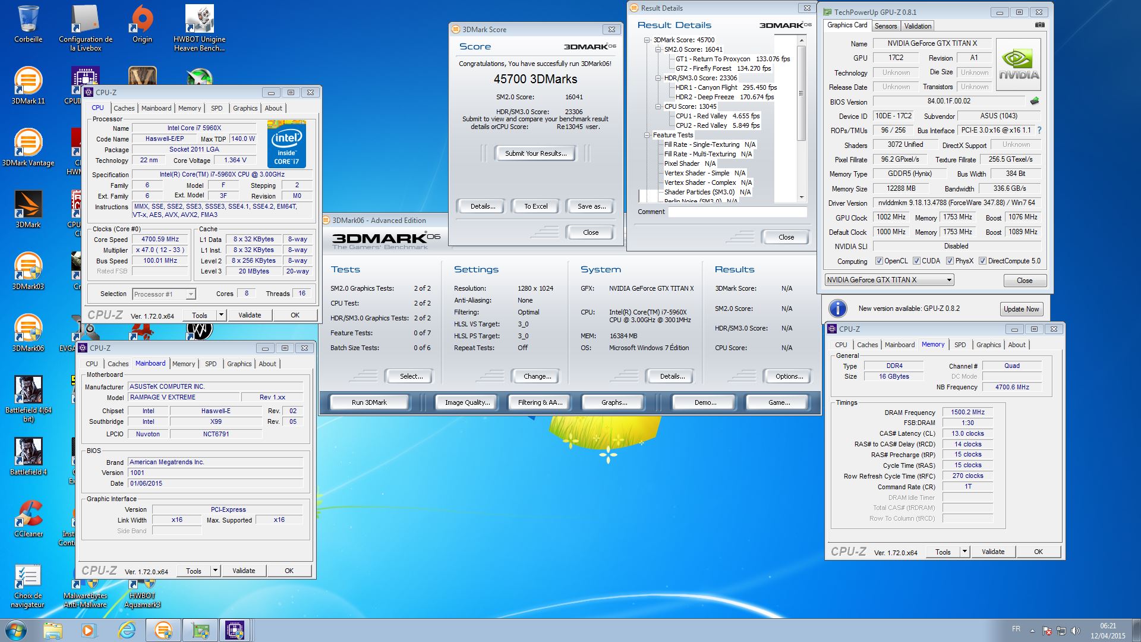The image size is (1141, 642).
Task: Open Tools dropdown arrow in CPU-Z Mainboard window
Action: (x=215, y=571)
